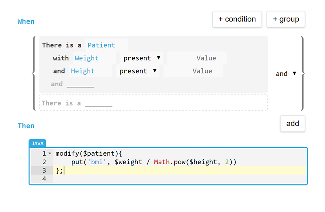This screenshot has height=212, width=325.
Task: Click the empty There is a placeholder row
Action: (x=153, y=103)
